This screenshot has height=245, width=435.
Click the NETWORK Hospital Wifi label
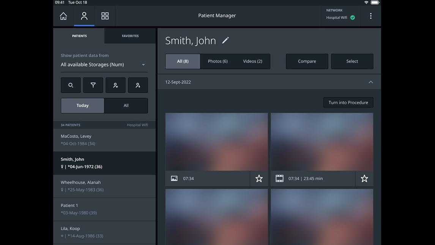pos(337,14)
